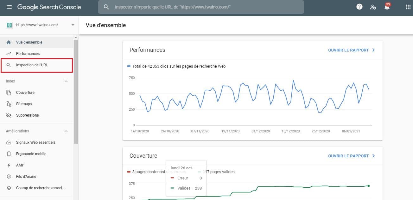
Task: Select Vue d'ensemble in sidebar
Action: pos(37,42)
